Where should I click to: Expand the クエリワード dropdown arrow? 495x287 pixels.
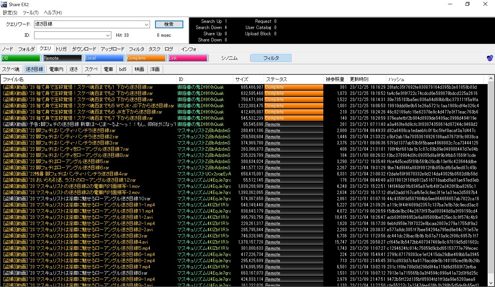147,24
